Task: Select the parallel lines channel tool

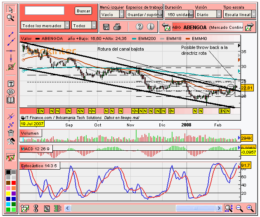Action: tap(11, 117)
